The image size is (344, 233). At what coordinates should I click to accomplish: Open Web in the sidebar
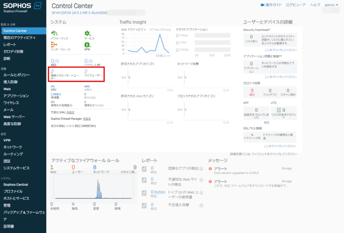7,89
